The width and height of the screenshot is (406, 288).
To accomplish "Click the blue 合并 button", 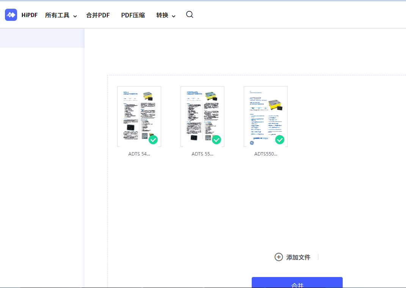I will [297, 283].
